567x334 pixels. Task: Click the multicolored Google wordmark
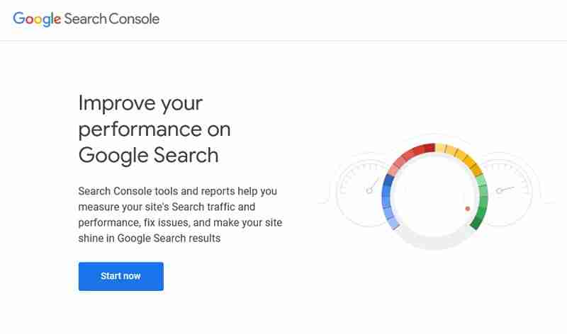[x=37, y=19]
